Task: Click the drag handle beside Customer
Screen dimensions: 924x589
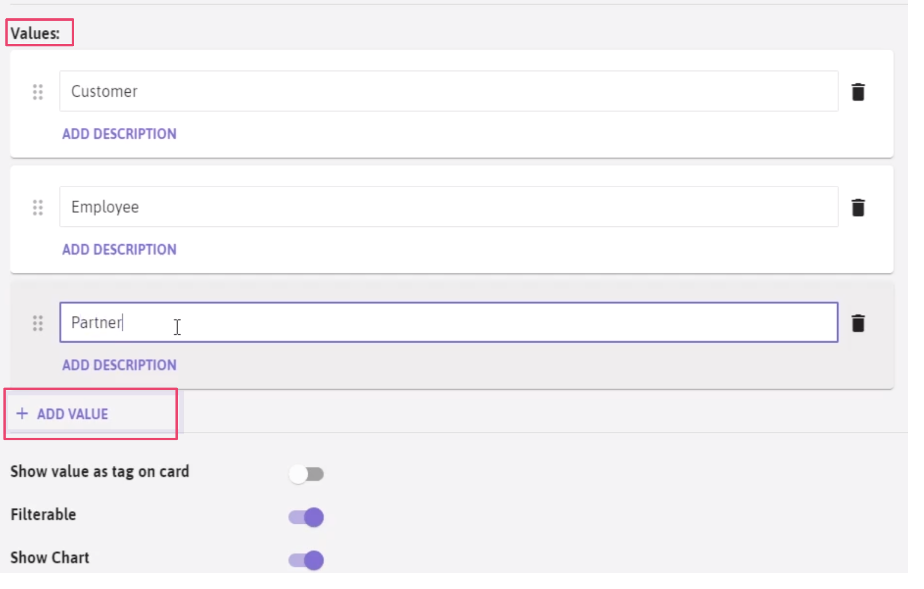Action: [38, 92]
